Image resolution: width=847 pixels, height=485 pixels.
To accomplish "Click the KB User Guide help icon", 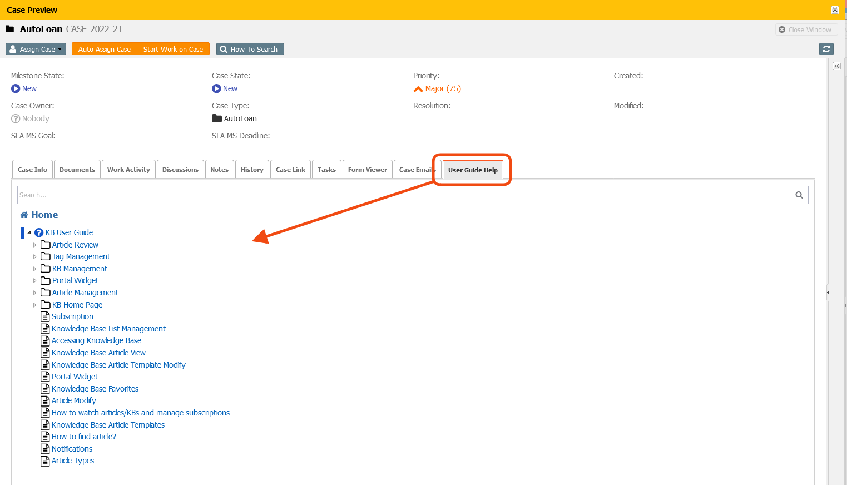I will (39, 232).
